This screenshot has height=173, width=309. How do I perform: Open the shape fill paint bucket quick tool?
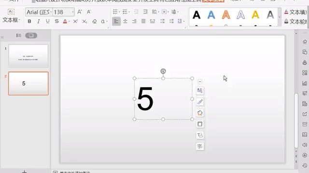pyautogui.click(x=200, y=113)
